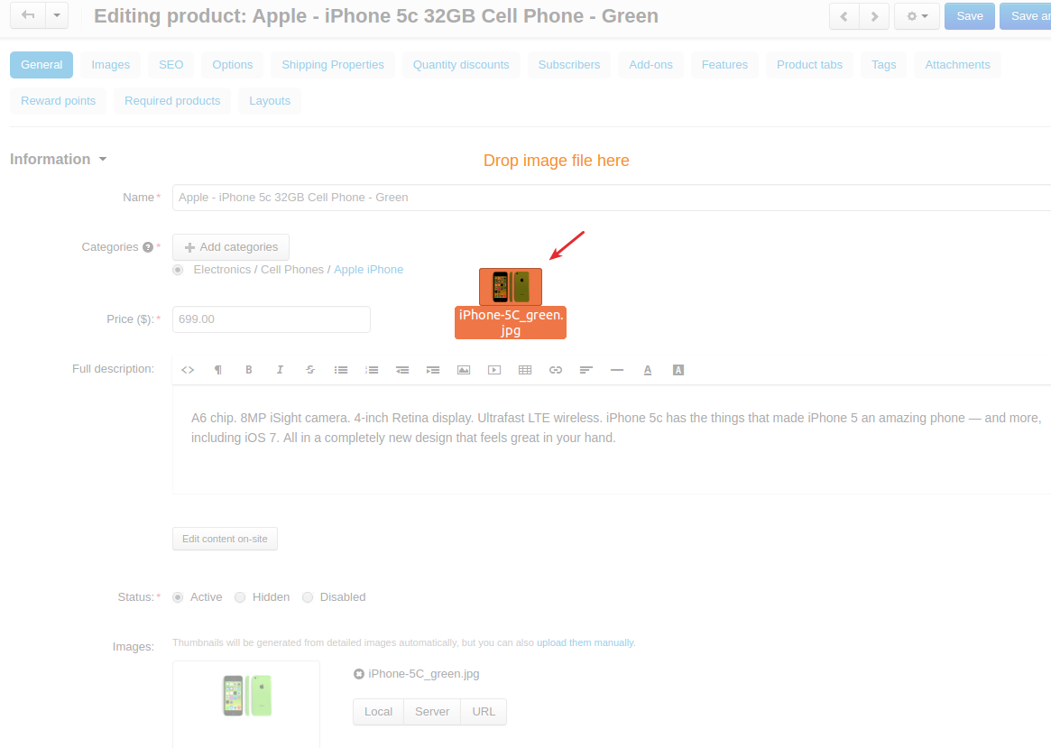Insert hyperlink in description editor
1051x748 pixels.
tap(556, 370)
